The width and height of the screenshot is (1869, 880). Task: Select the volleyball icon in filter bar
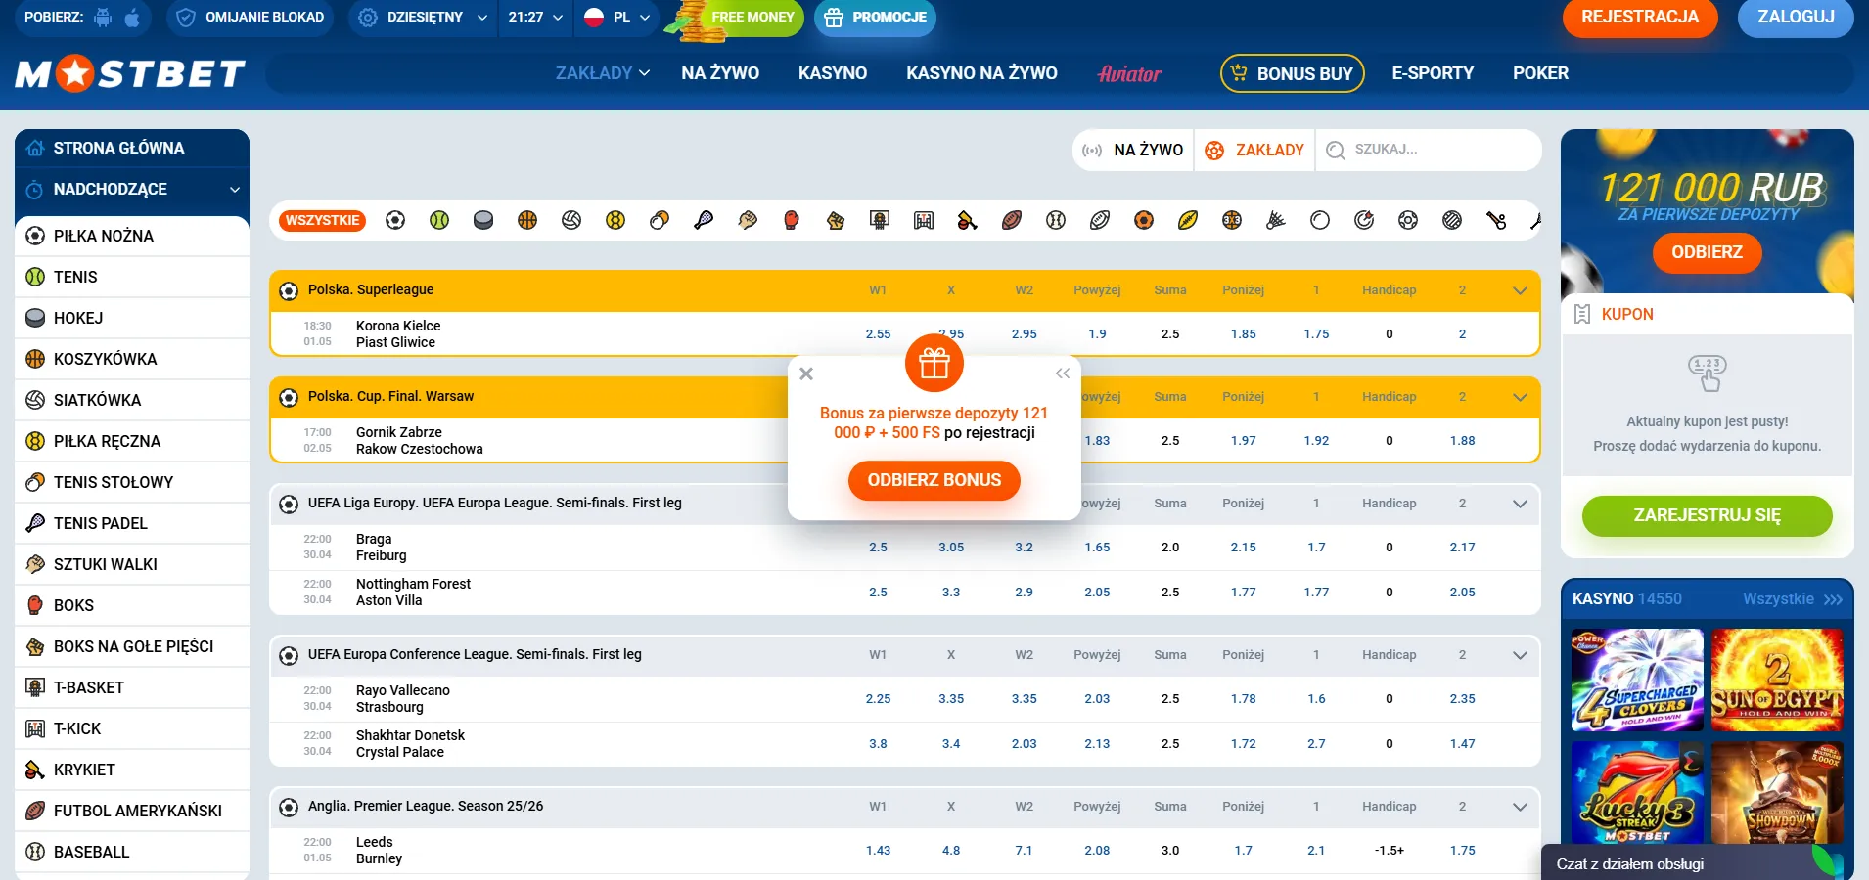click(x=571, y=220)
